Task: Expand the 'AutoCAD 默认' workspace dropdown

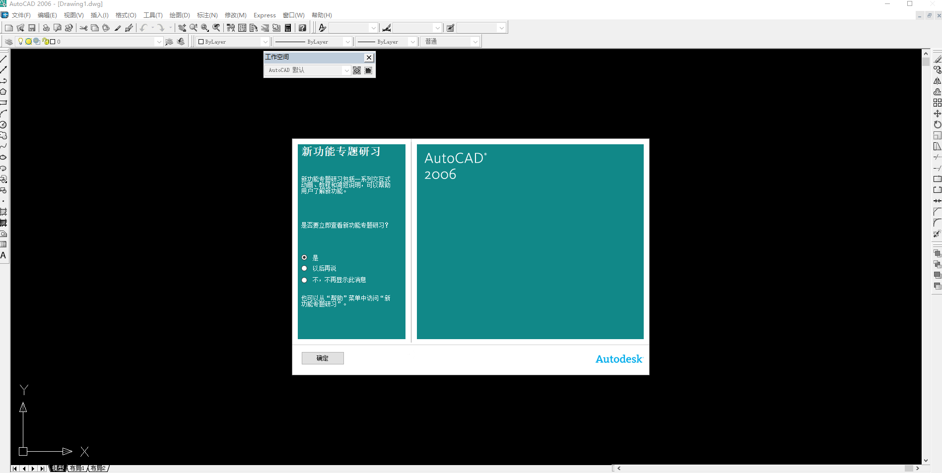Action: (346, 70)
